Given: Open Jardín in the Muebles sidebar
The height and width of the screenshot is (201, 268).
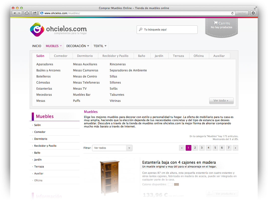Looking at the screenshot, I should [x=38, y=160].
